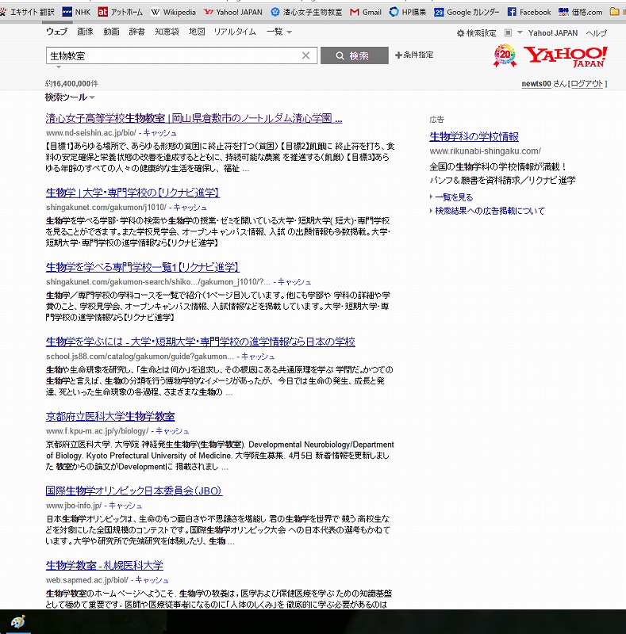
Task: Click the www.rikunabi-shingaku.com ad URL
Action: 485,151
